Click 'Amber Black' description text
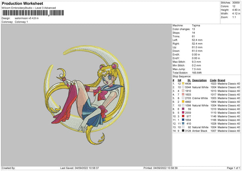The image size is (242, 171). (200, 131)
